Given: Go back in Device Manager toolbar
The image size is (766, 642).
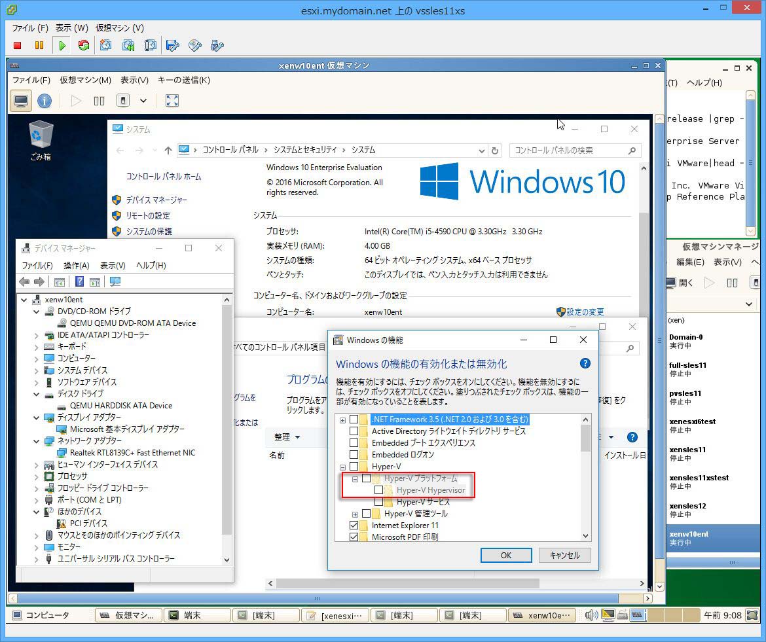Looking at the screenshot, I should click(x=24, y=281).
